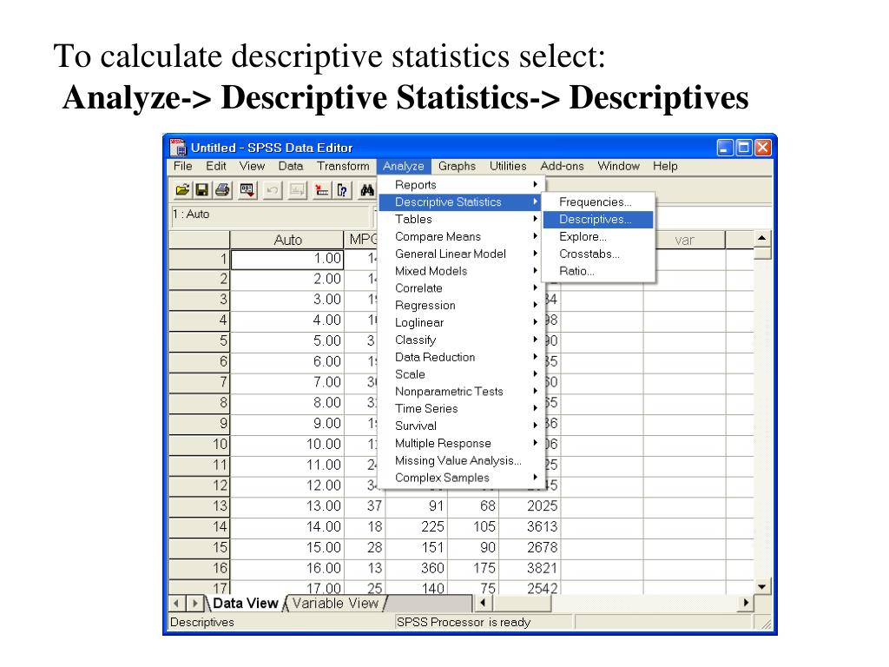
Task: Expand the Loglinear submenu
Action: pyautogui.click(x=461, y=323)
